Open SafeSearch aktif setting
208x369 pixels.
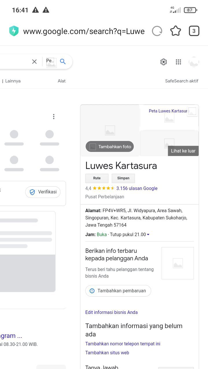(182, 81)
